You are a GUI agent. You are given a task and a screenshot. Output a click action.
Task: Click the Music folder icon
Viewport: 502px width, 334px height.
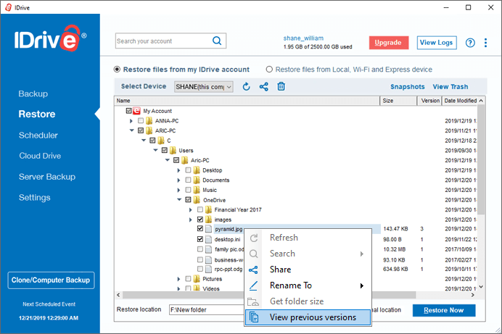point(197,190)
